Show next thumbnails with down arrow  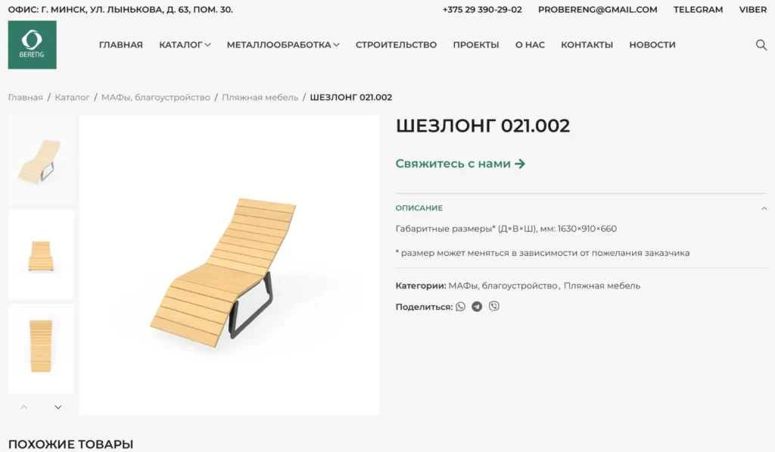point(58,407)
